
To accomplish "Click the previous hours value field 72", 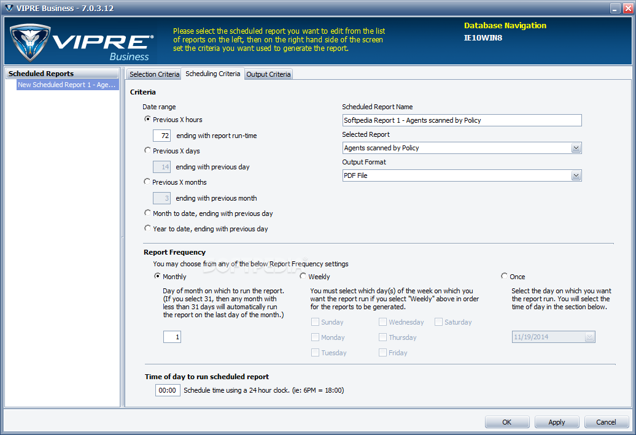I will (161, 136).
